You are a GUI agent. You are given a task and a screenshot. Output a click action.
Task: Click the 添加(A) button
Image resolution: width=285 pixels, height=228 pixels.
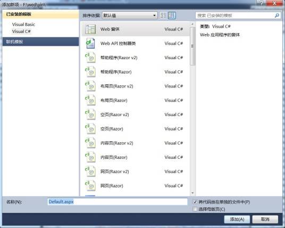237,219
